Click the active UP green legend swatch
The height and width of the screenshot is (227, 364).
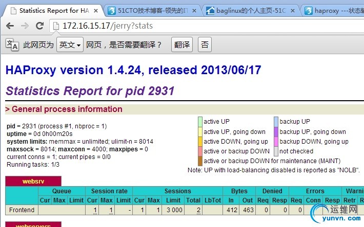(200, 122)
